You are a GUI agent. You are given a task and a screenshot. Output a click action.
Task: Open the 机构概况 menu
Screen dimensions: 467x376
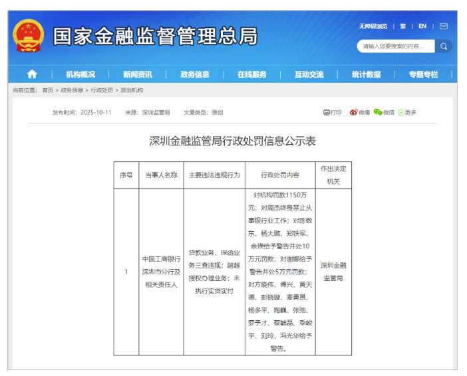pos(80,74)
